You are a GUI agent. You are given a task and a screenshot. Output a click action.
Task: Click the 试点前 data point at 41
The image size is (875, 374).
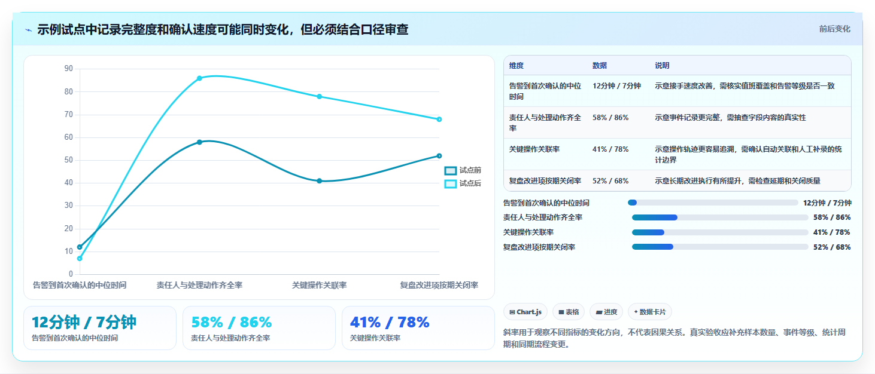319,181
